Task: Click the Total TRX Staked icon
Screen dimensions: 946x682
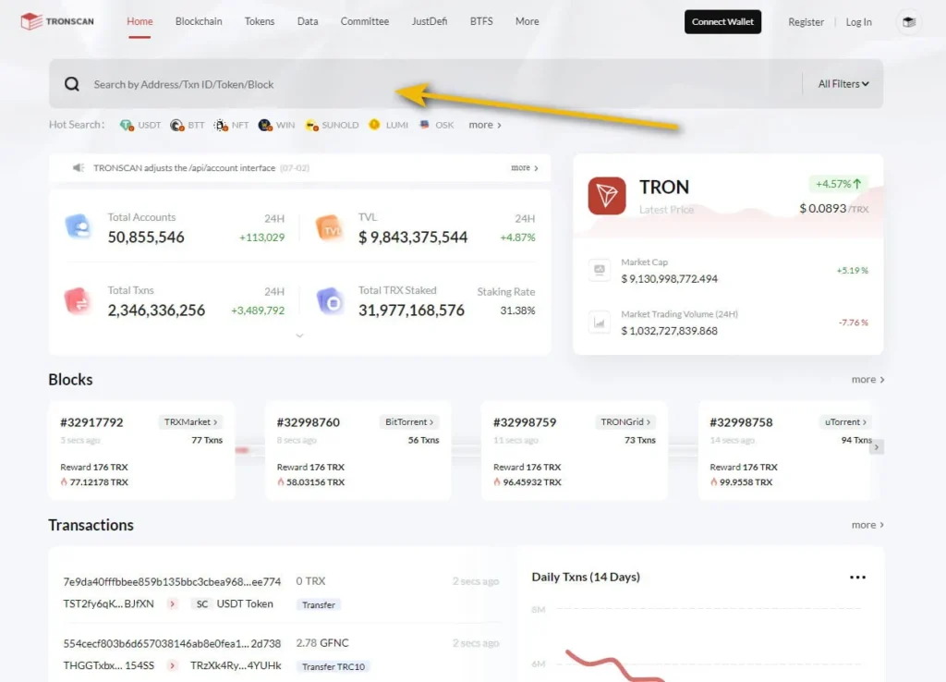Action: point(330,301)
